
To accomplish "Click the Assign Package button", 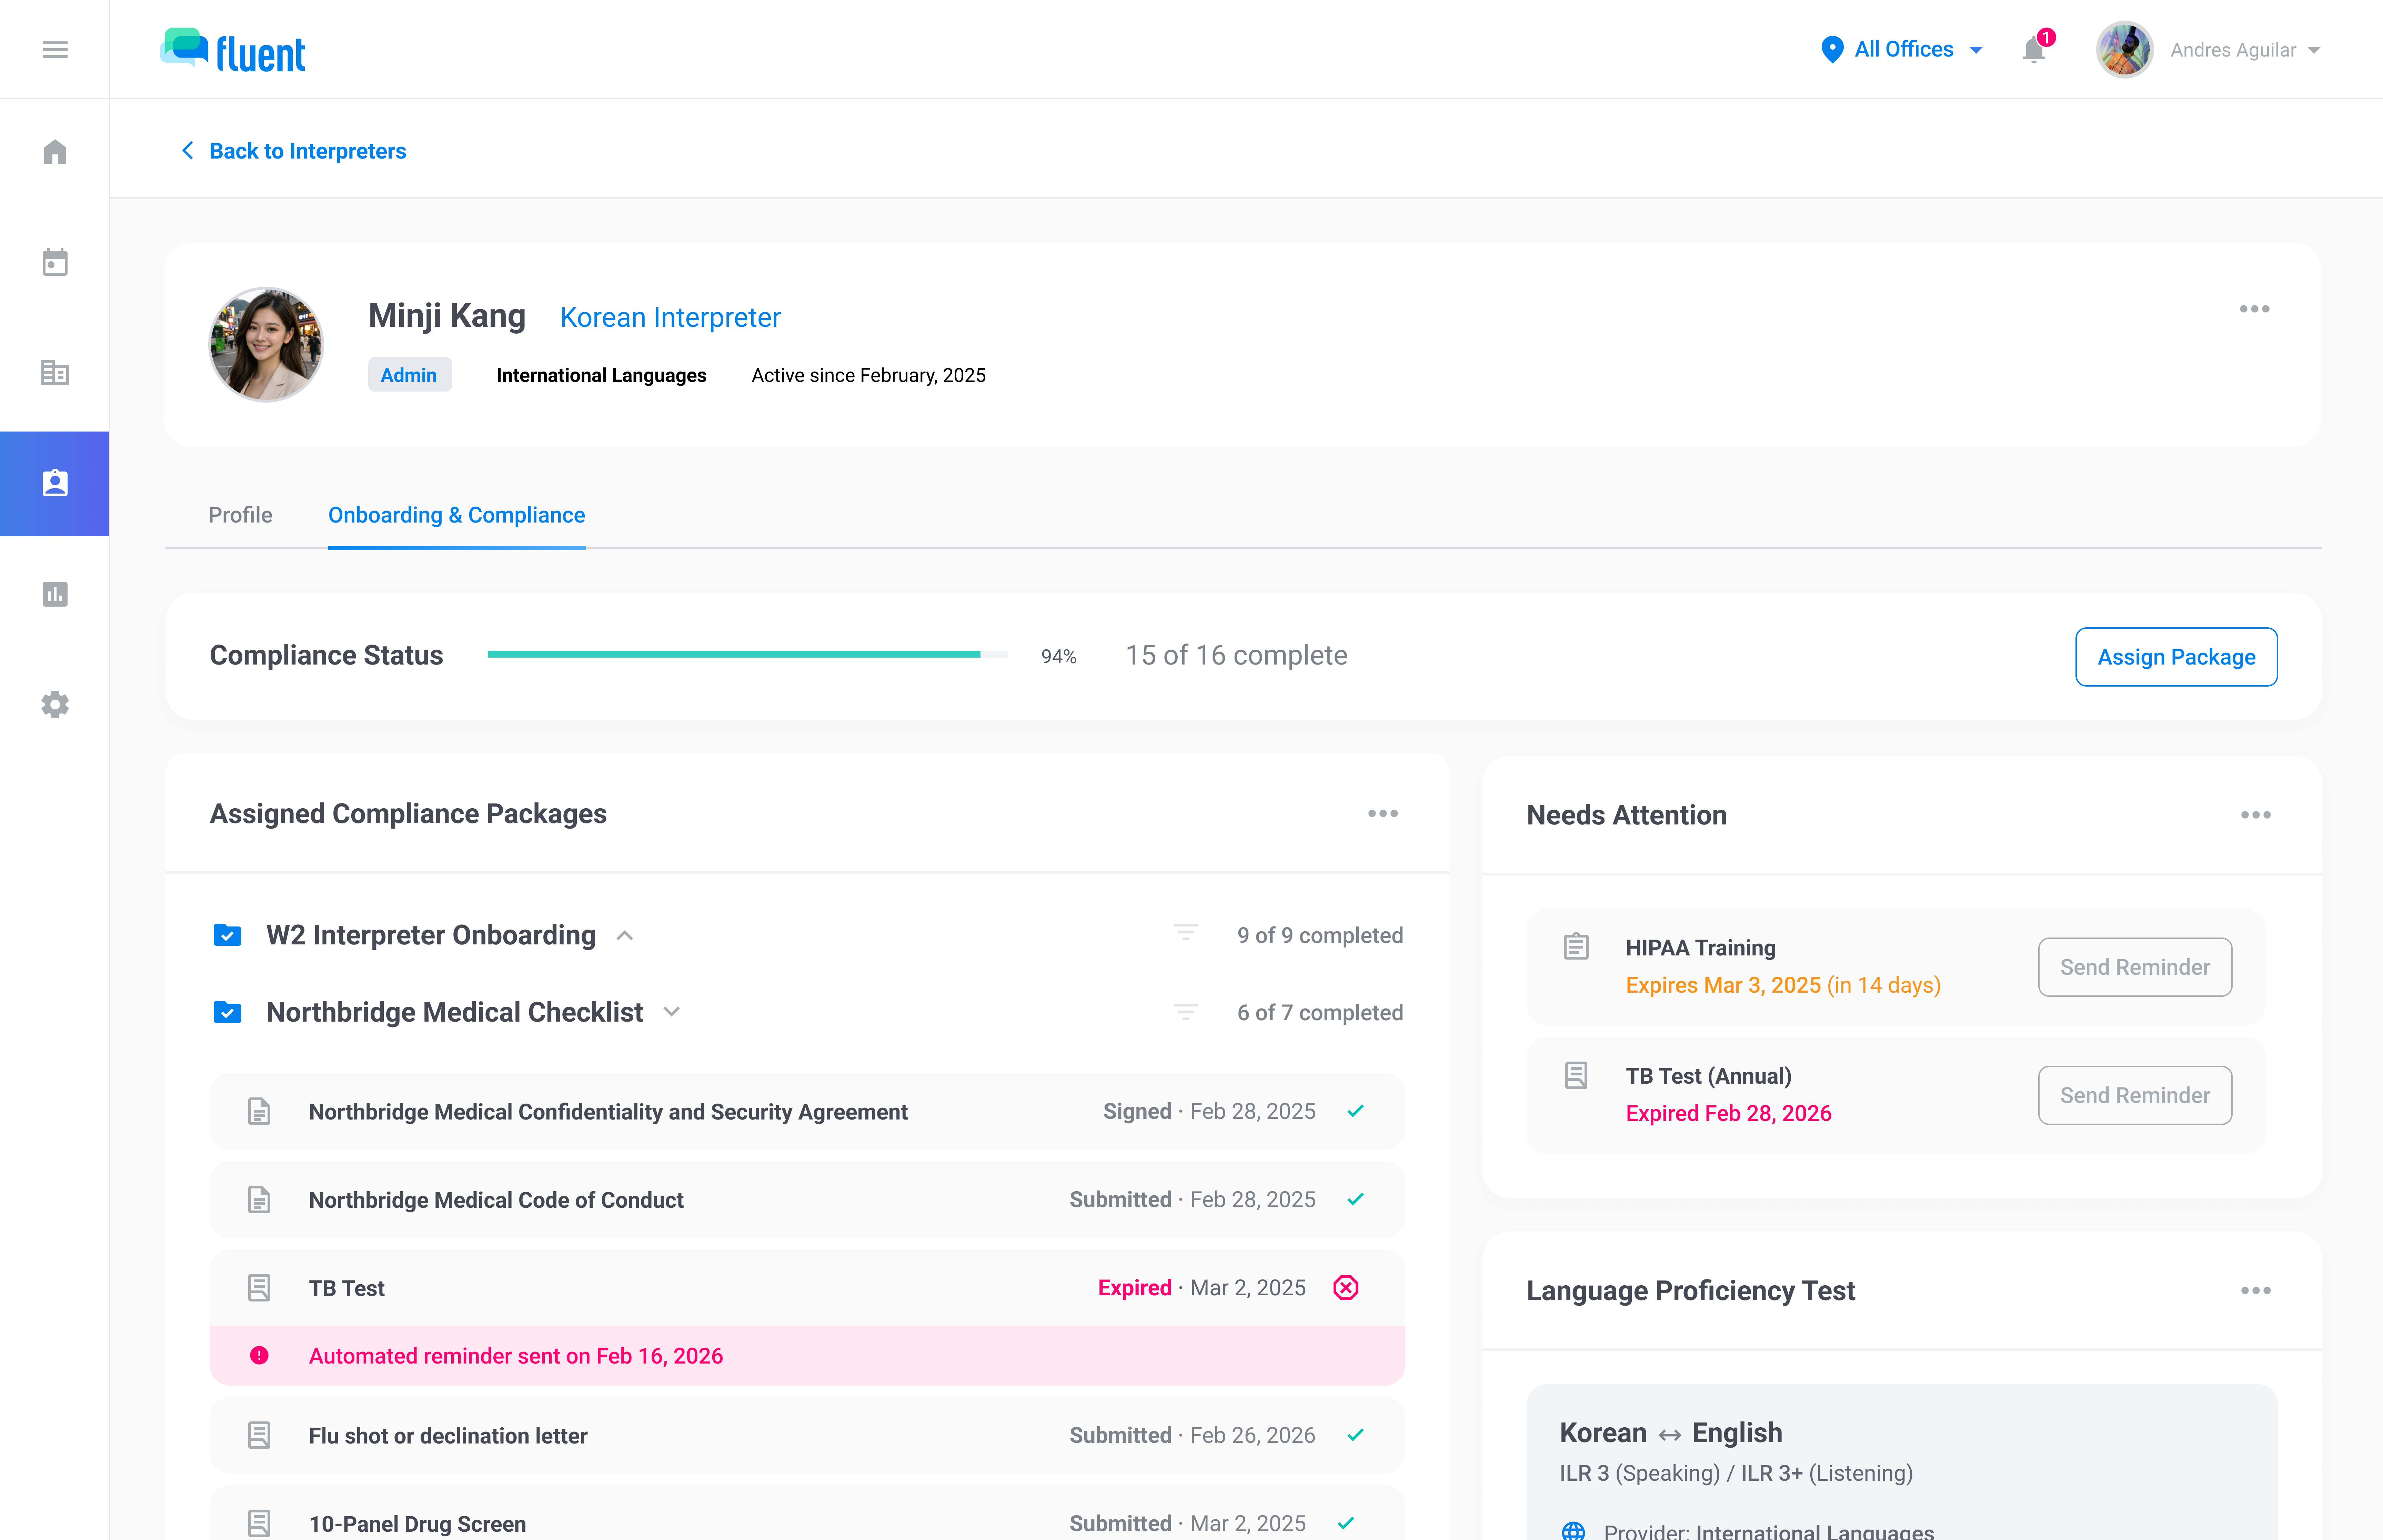I will 2176,657.
